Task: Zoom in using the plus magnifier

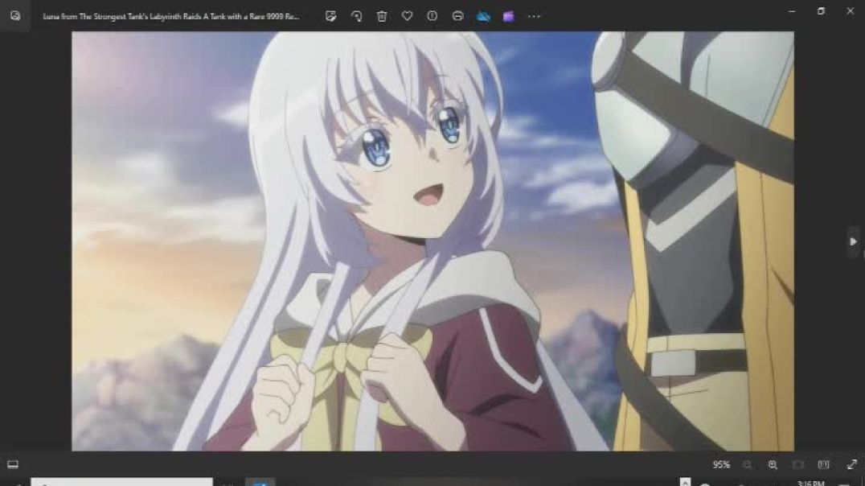Action: 773,465
